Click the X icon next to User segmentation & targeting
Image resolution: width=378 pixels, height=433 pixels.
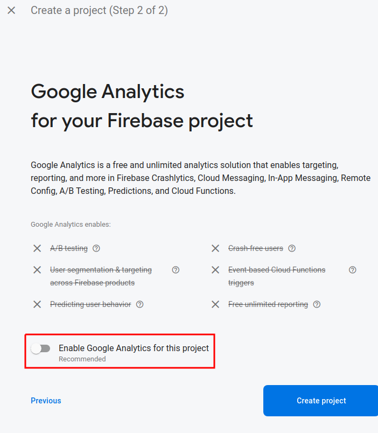[37, 270]
